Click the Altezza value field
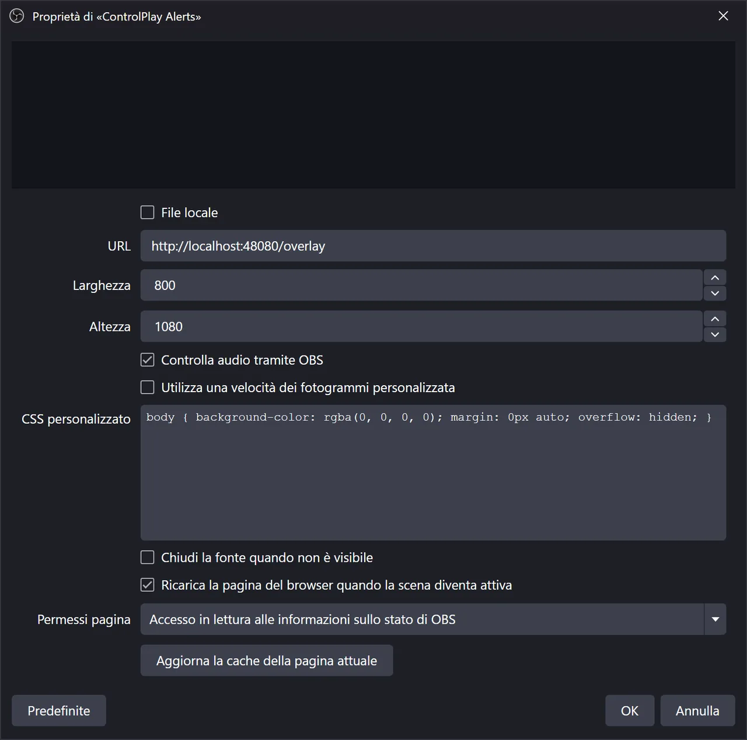The image size is (747, 740). tap(421, 327)
